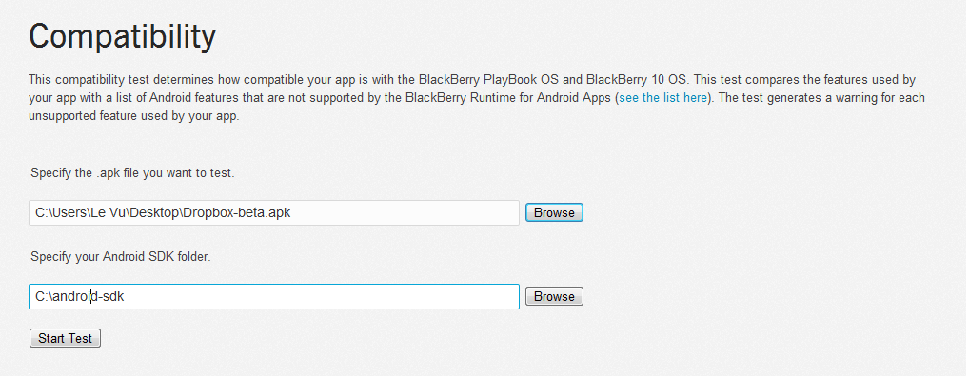The image size is (969, 379).
Task: Click 'Dropbox-beta.apk' in the apk path field
Action: 237,212
